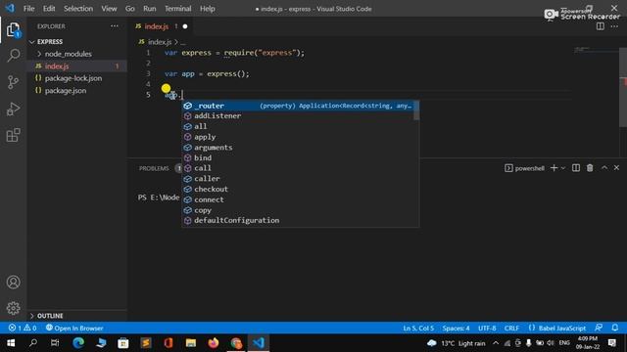Open the launch profile dropdown next to plus

click(x=563, y=168)
